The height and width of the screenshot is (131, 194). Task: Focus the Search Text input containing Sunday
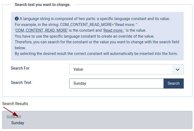point(116,83)
